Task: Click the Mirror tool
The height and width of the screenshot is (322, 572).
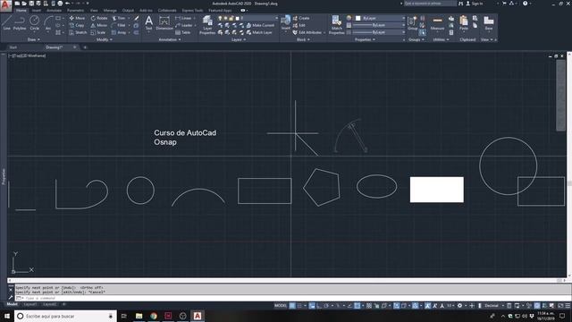Action: coord(99,25)
